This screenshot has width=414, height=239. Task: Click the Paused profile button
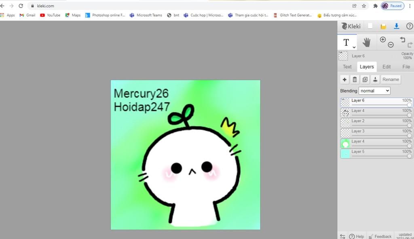pyautogui.click(x=393, y=6)
